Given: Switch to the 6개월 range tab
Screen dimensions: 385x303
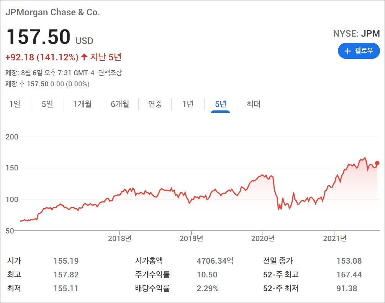Looking at the screenshot, I should [120, 104].
